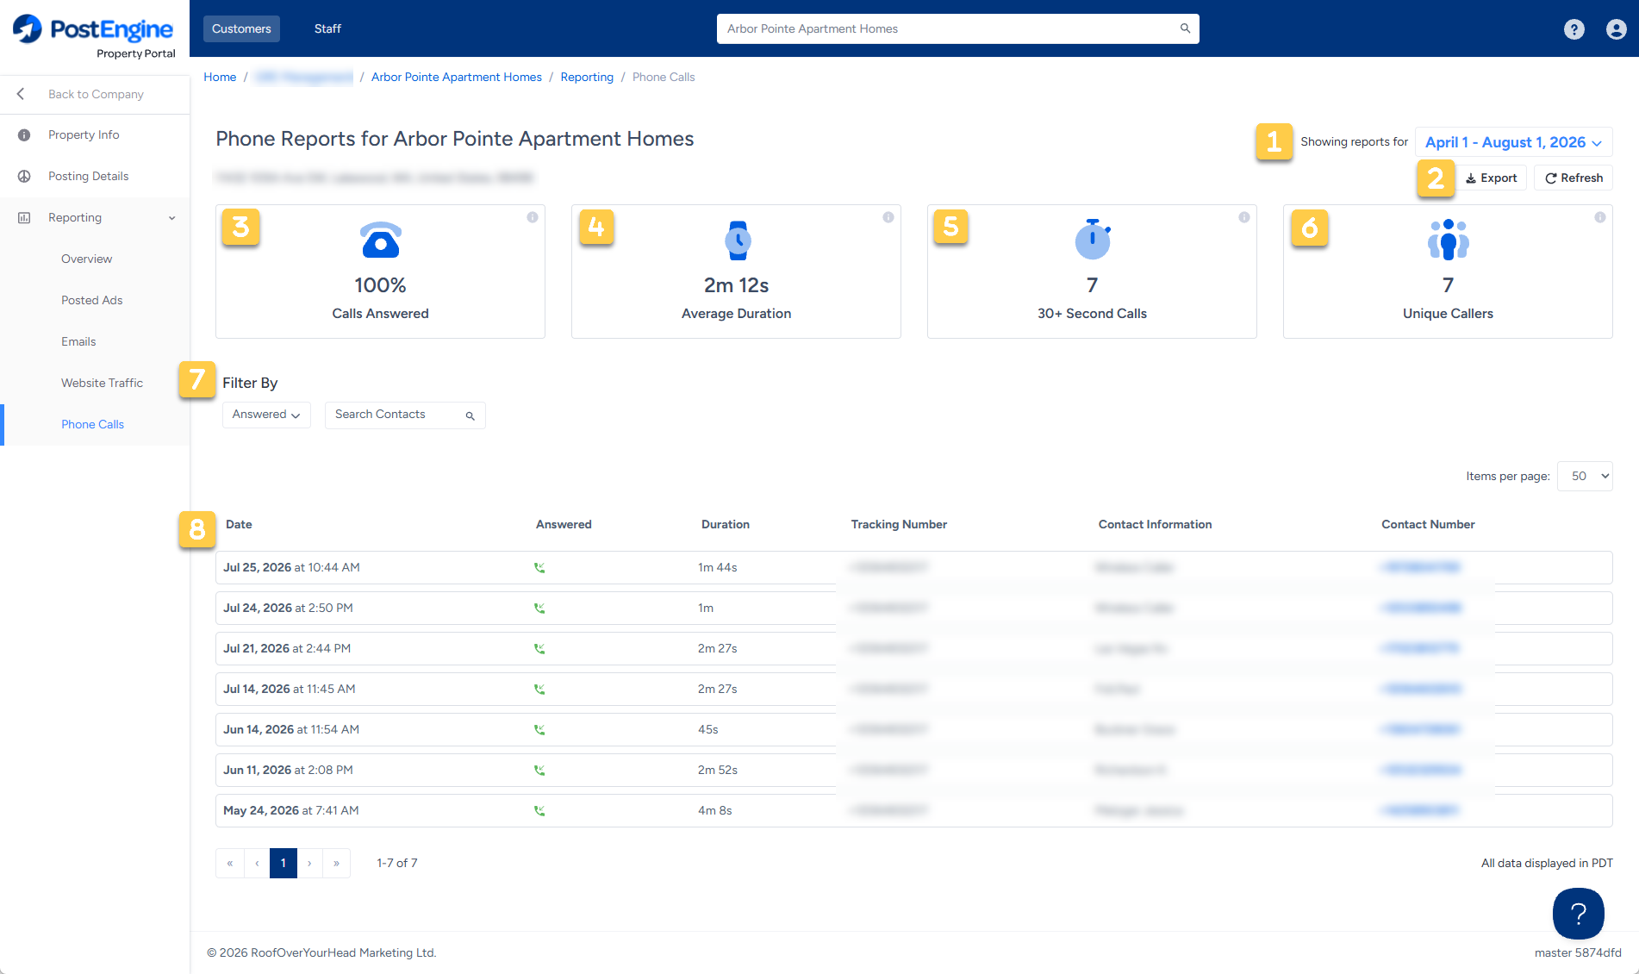
Task: Click the Export button
Action: (1491, 178)
